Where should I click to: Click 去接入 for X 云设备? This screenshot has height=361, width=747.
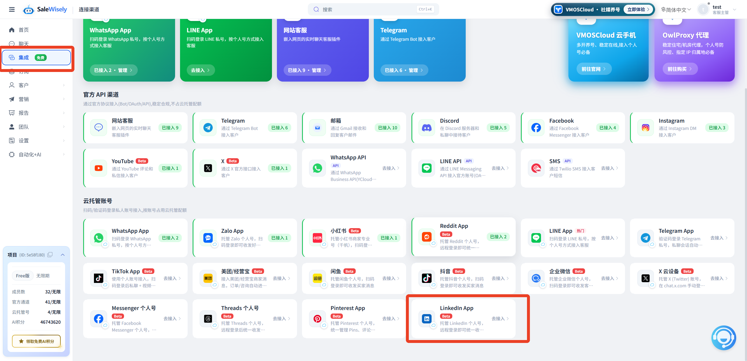(719, 278)
